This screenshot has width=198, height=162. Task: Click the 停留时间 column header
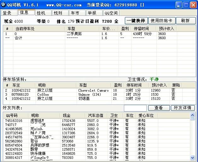point(143,29)
